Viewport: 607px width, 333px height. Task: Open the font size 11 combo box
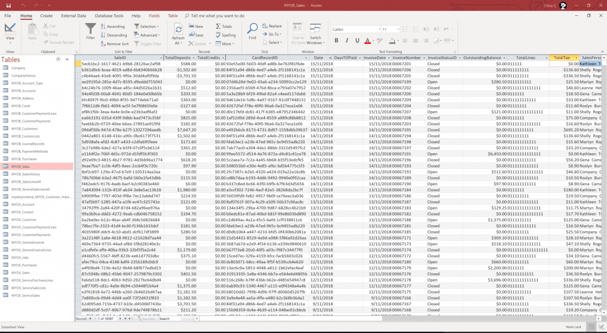coord(391,30)
